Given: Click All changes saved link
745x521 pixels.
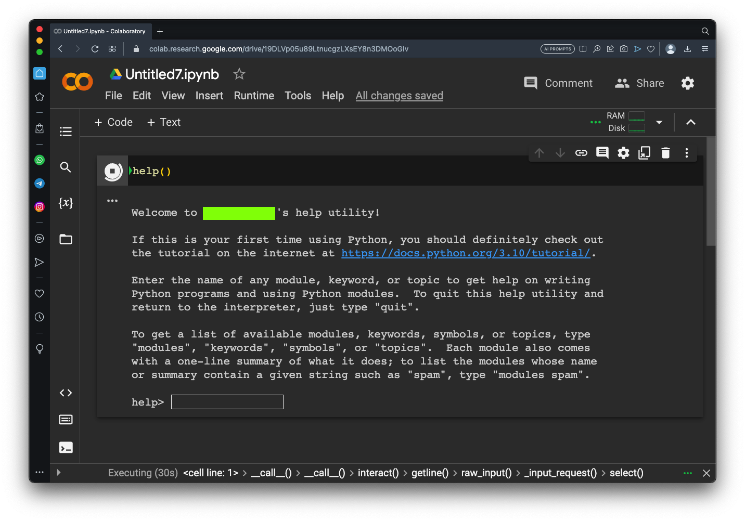Looking at the screenshot, I should pyautogui.click(x=400, y=96).
